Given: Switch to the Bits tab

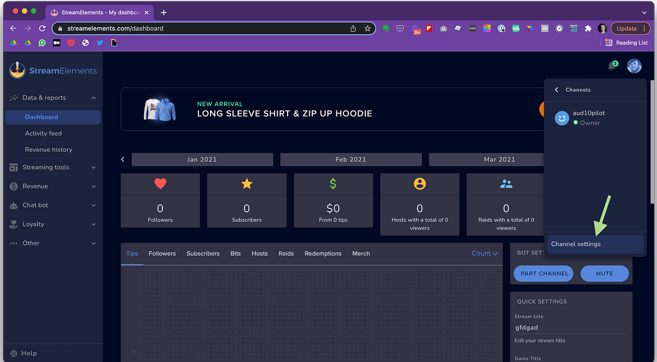Looking at the screenshot, I should [236, 253].
